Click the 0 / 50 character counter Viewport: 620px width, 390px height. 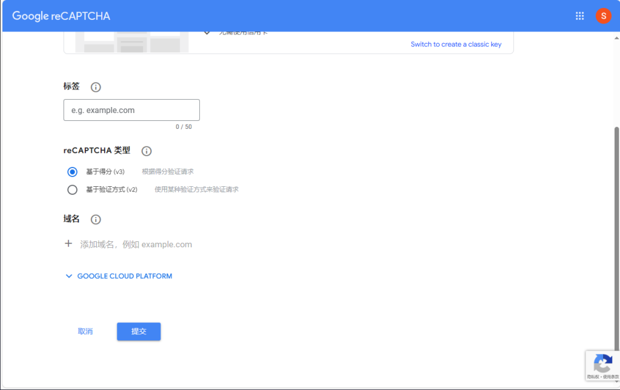pos(184,127)
